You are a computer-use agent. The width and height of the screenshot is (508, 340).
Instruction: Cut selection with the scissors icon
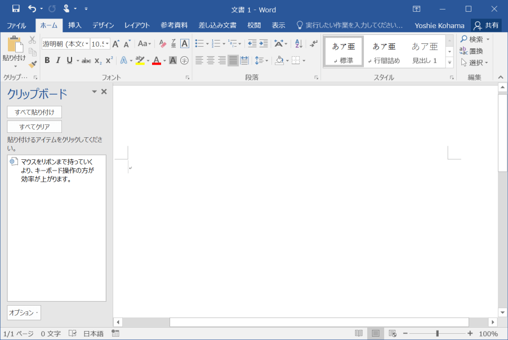[32, 40]
